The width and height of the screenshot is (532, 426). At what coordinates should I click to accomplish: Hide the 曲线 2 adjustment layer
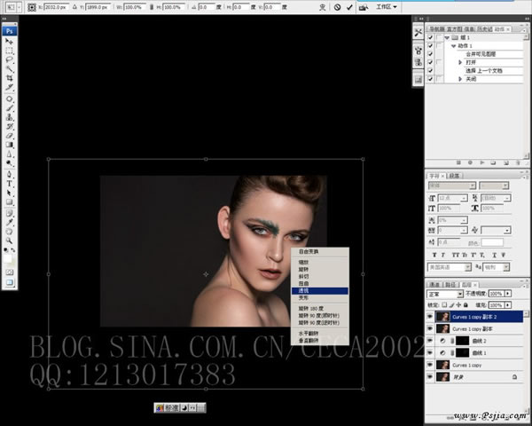tap(430, 341)
